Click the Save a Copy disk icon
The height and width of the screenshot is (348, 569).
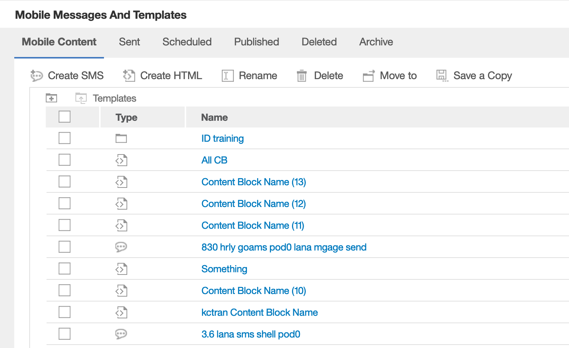(442, 76)
